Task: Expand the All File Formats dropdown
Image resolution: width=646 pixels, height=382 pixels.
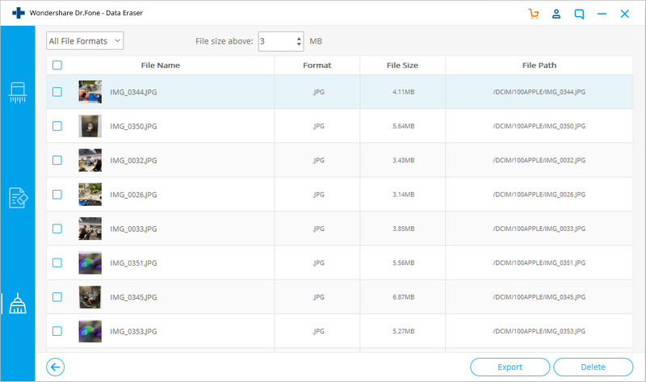Action: (85, 41)
